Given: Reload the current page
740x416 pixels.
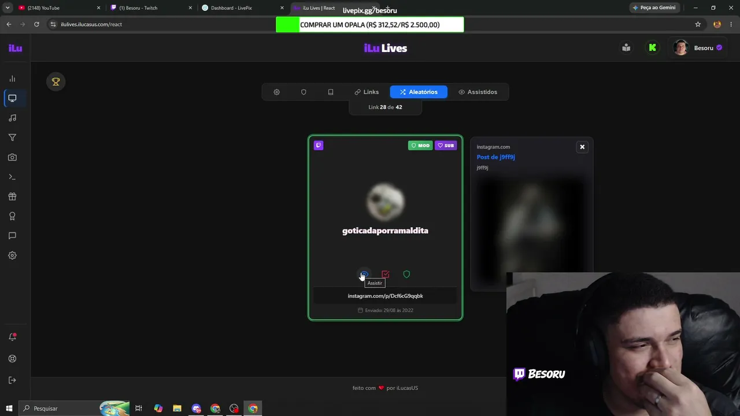Looking at the screenshot, I should click(36, 24).
